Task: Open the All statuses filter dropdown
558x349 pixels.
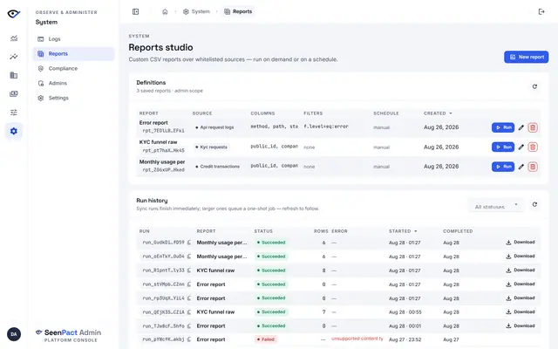Action: click(x=496, y=206)
